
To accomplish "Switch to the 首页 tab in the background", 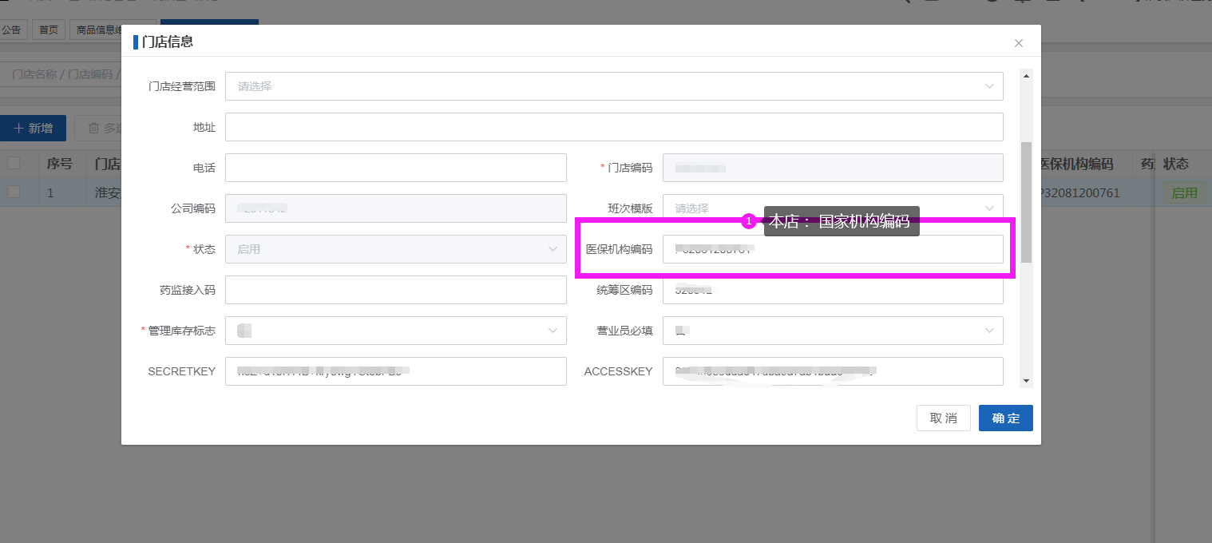I will point(49,30).
